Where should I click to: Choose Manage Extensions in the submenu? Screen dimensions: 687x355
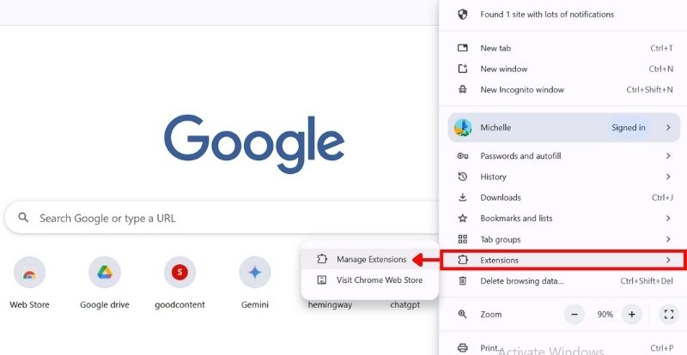370,260
